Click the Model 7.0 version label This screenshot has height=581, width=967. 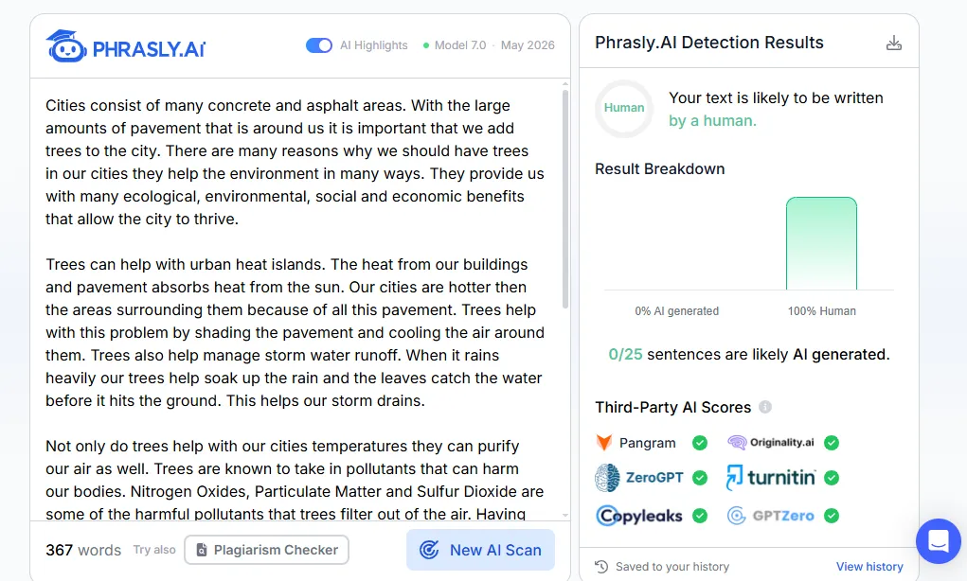pyautogui.click(x=460, y=45)
